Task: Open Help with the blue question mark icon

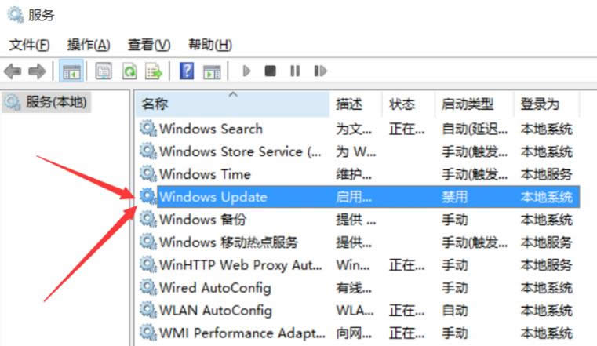Action: click(187, 71)
